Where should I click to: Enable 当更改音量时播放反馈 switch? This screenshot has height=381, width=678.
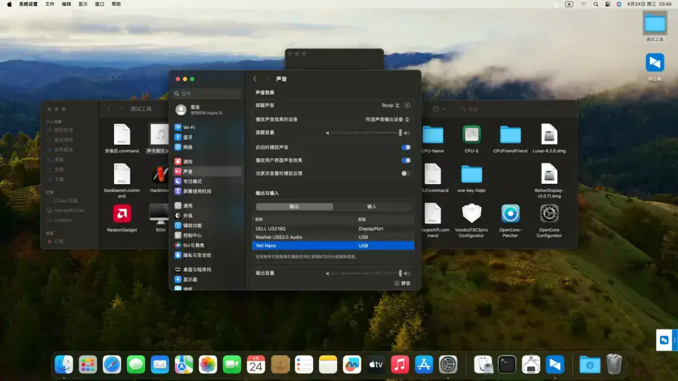click(x=406, y=174)
